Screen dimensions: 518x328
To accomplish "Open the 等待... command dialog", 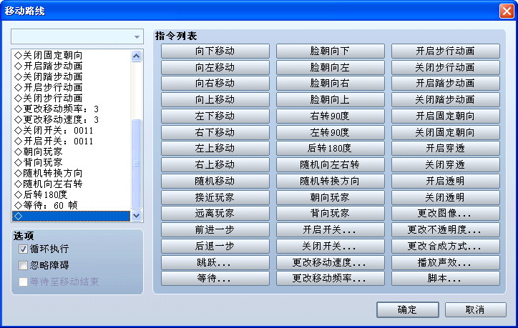I will [x=215, y=278].
